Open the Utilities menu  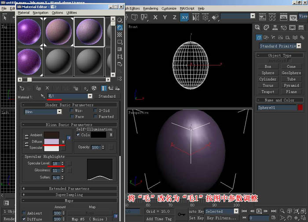click(72, 13)
